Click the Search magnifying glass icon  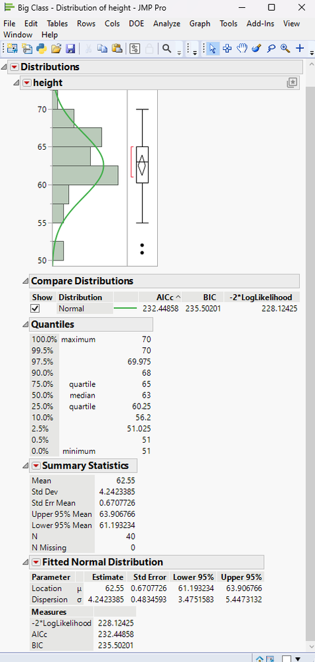click(167, 48)
